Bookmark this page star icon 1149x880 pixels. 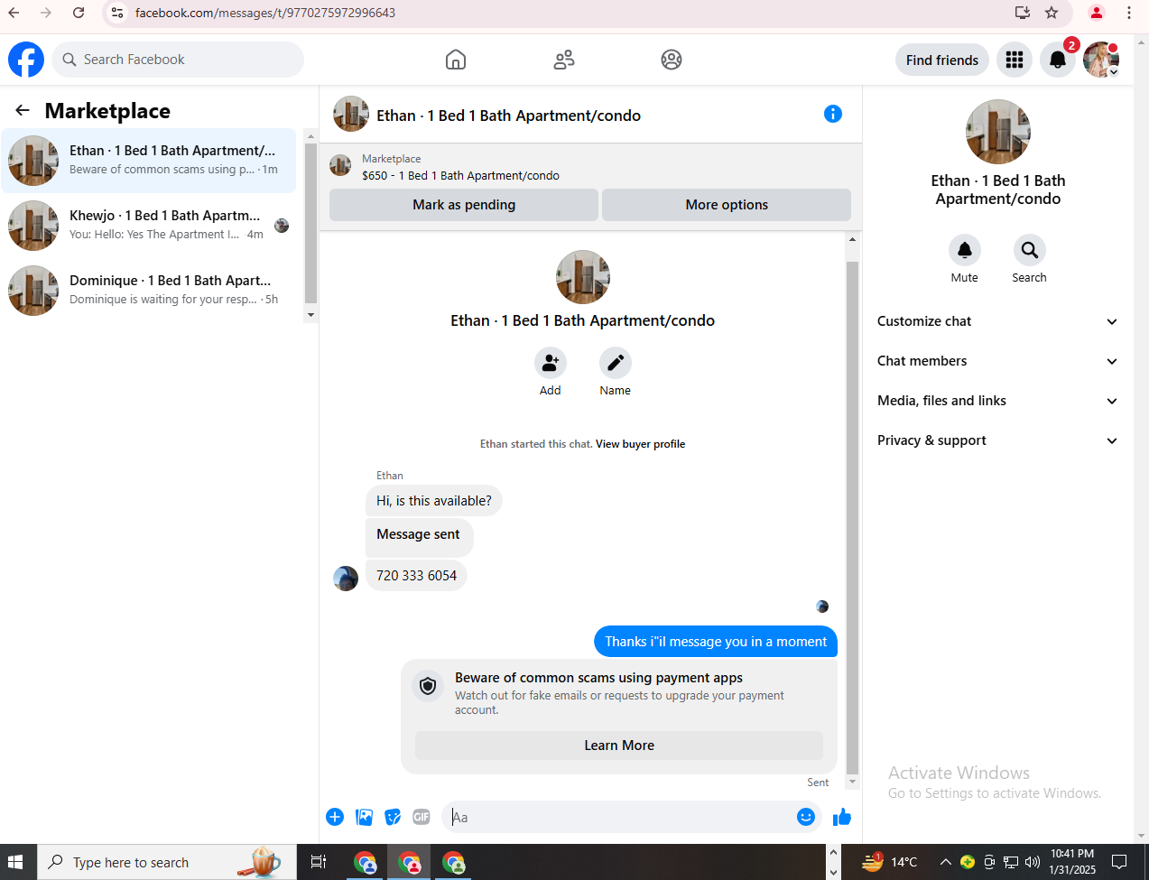[1052, 13]
